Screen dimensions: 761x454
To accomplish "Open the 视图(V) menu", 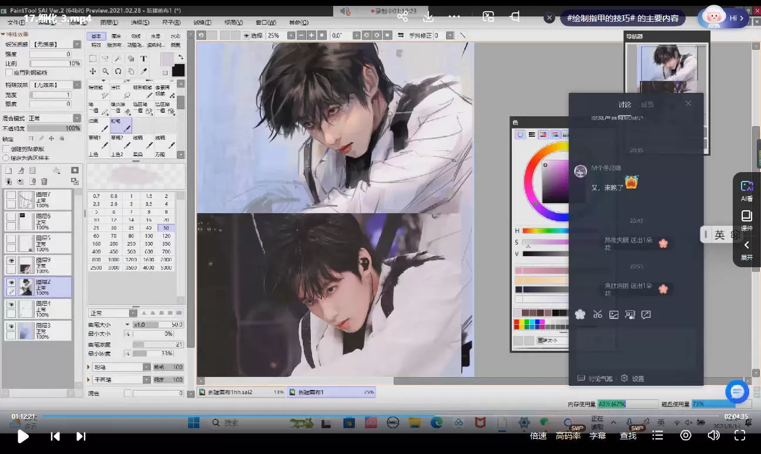I will pyautogui.click(x=234, y=22).
